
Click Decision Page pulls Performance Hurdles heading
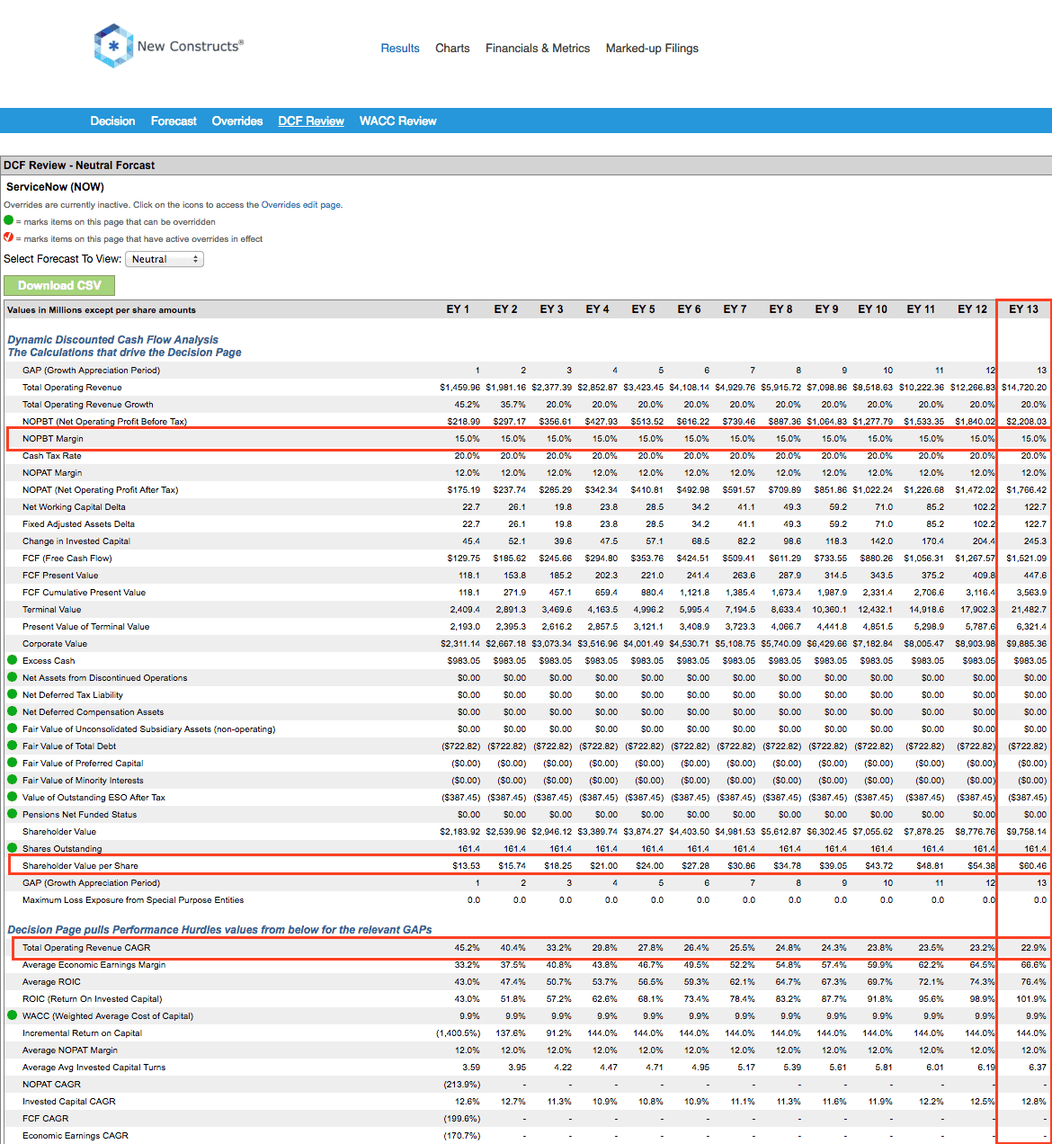point(219,929)
